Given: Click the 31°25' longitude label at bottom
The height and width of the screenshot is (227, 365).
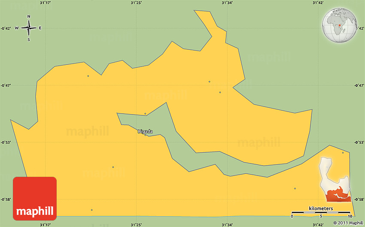Looking at the screenshot, I should tap(136, 224).
